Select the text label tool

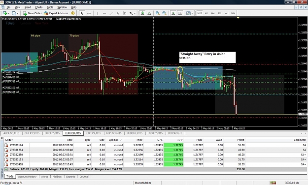[124, 13]
